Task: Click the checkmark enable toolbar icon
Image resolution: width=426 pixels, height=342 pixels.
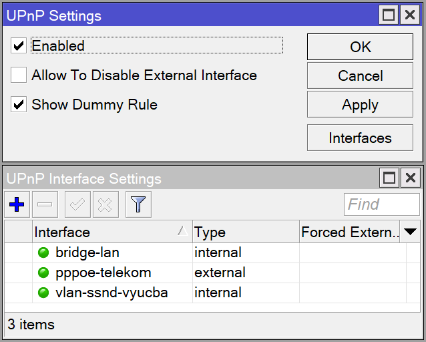Action: tap(77, 204)
